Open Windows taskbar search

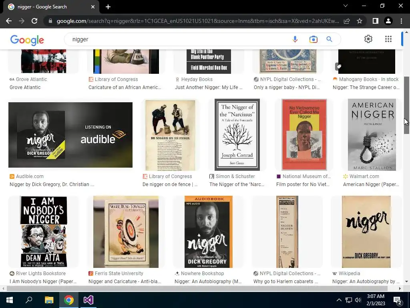click(29, 300)
